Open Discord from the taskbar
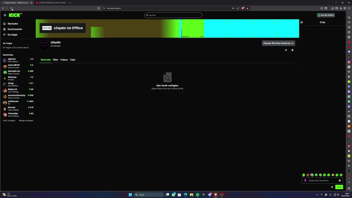This screenshot has width=352, height=198. pyautogui.click(x=210, y=195)
